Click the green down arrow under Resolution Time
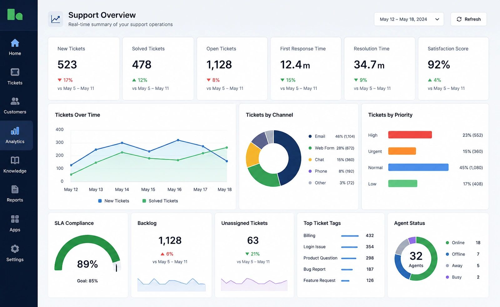500x307 pixels. coord(356,80)
